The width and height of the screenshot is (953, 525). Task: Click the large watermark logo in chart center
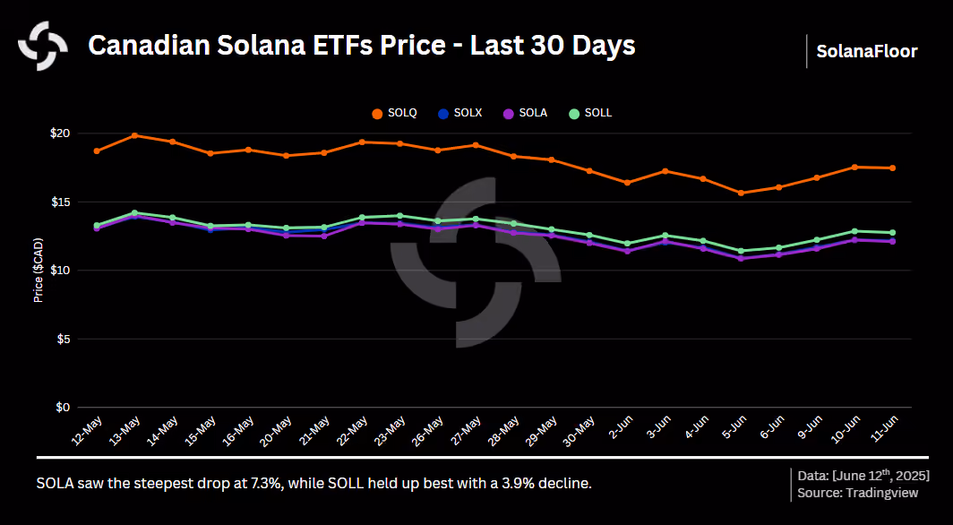click(476, 262)
